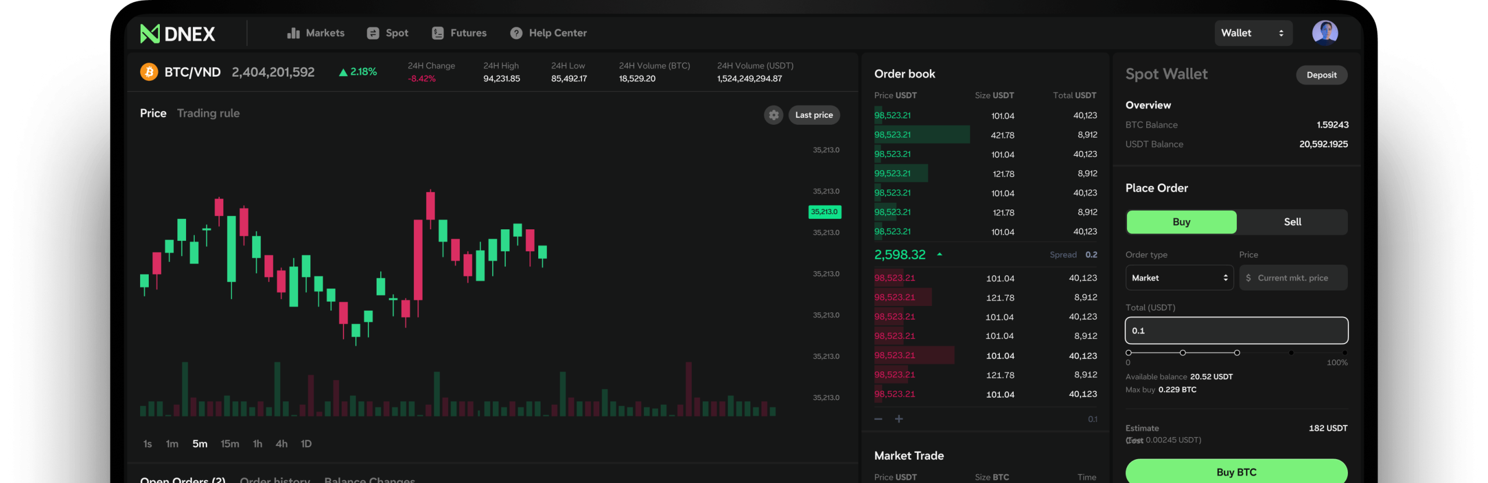This screenshot has width=1488, height=483.
Task: Click the Last price button
Action: (x=814, y=115)
